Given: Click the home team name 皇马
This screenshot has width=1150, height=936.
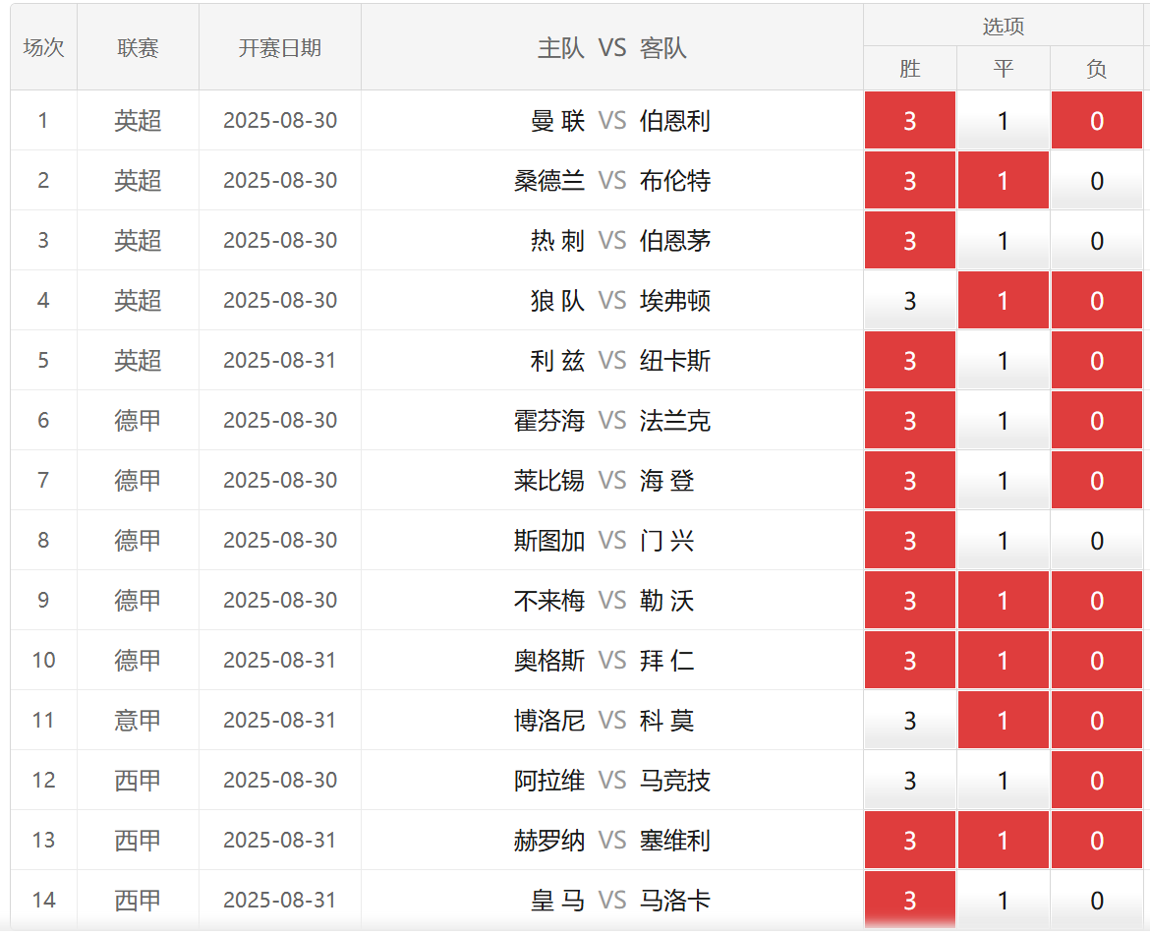Looking at the screenshot, I should 557,900.
